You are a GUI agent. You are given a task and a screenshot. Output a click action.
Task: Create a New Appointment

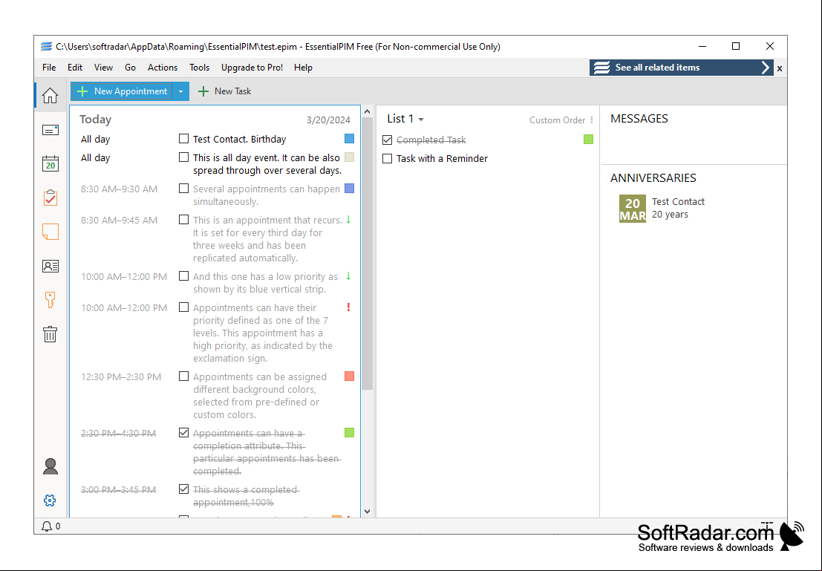(122, 91)
